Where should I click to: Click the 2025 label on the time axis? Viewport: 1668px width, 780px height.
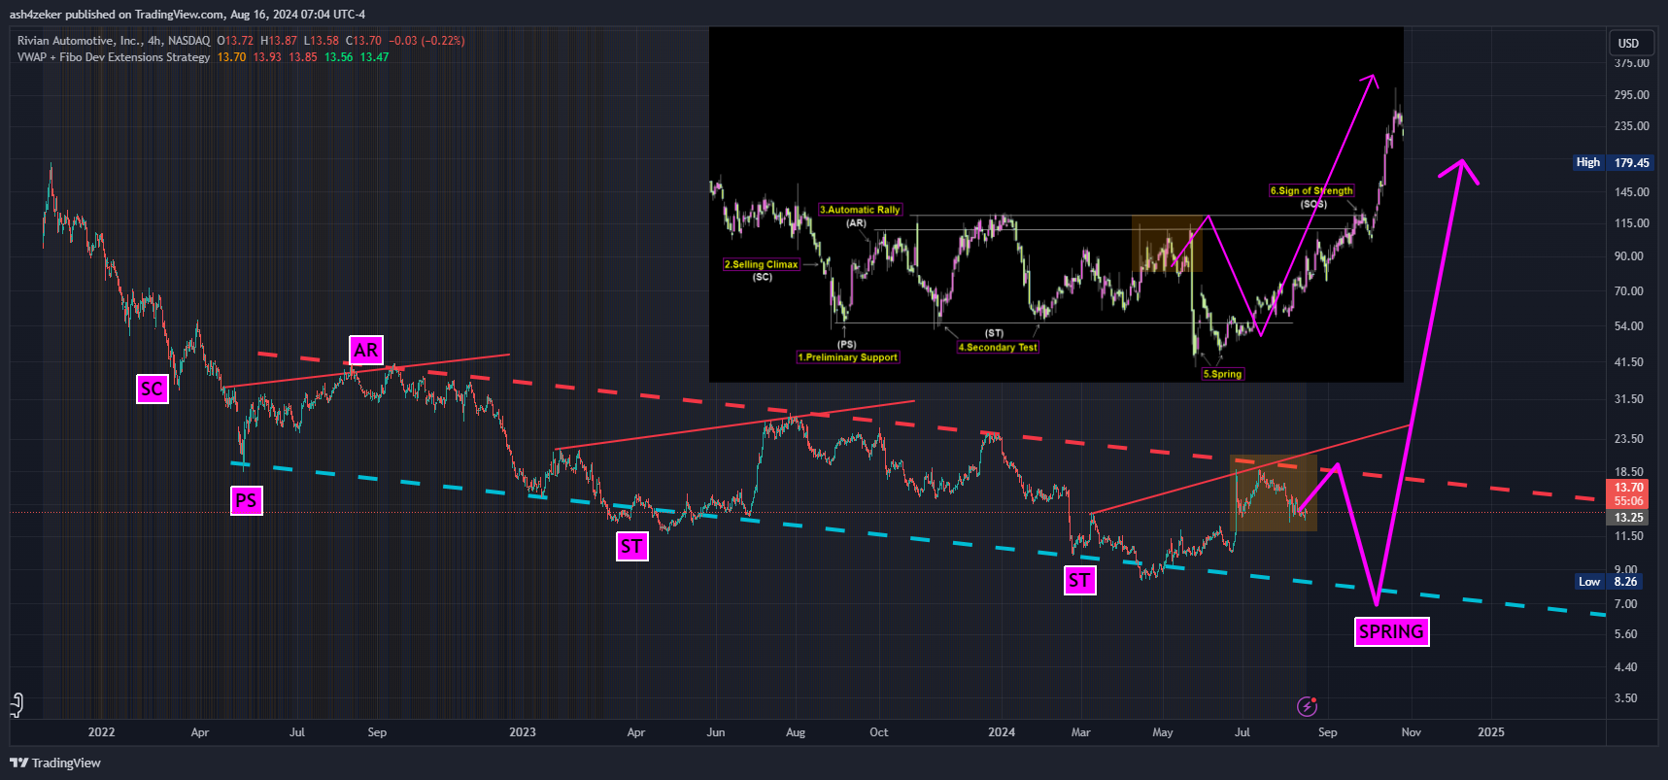tap(1491, 732)
